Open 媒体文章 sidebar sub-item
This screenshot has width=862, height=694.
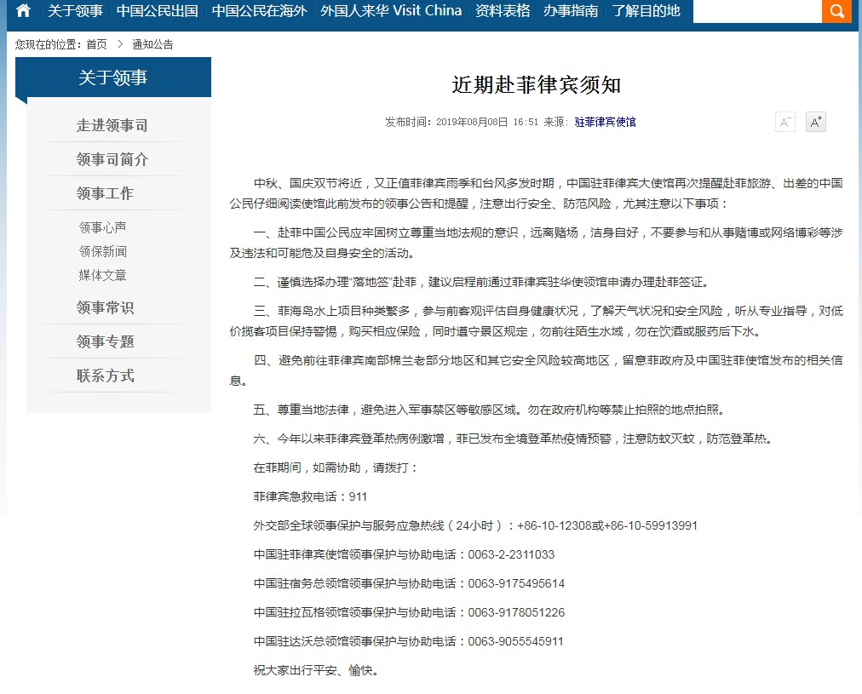[x=103, y=275]
